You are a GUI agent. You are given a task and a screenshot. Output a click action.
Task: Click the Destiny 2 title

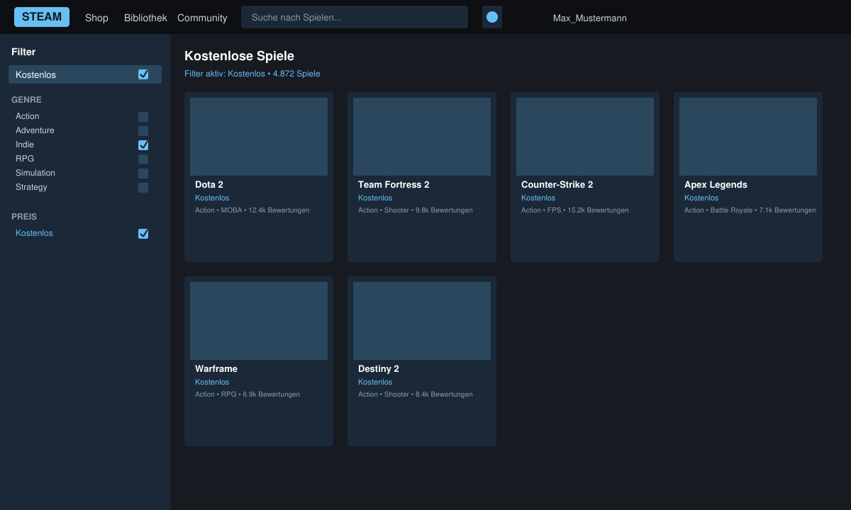379,369
